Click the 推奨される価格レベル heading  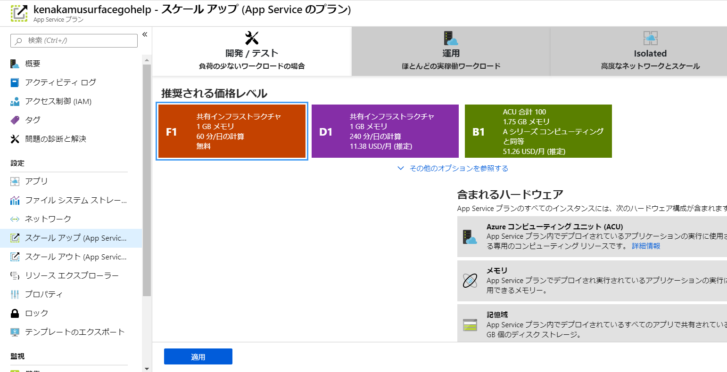pyautogui.click(x=215, y=93)
